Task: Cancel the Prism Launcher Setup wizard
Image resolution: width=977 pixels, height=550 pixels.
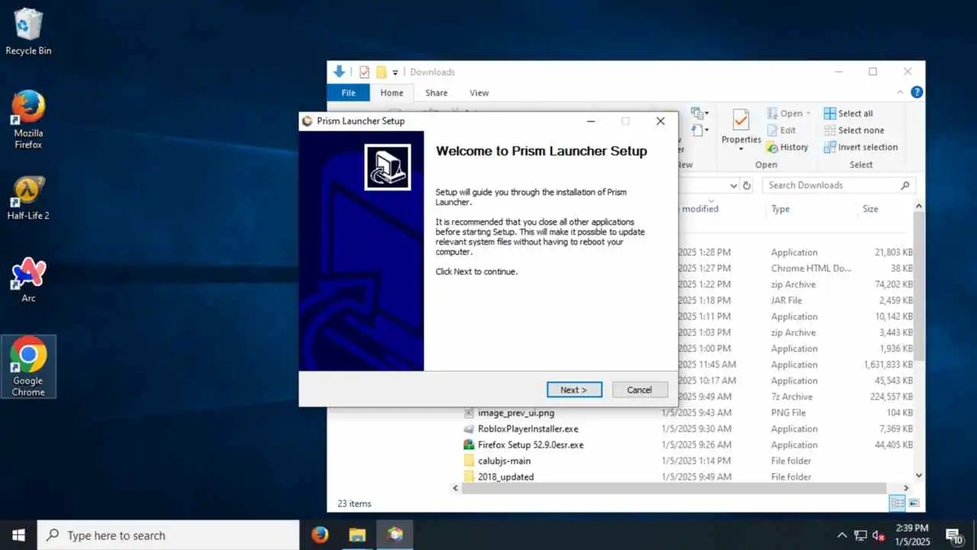Action: [x=640, y=390]
